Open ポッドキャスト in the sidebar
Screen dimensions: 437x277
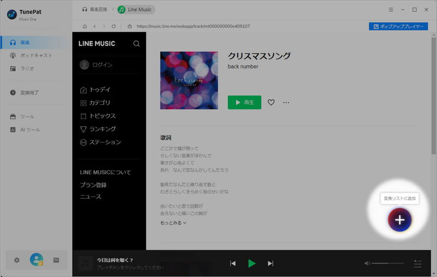click(36, 56)
